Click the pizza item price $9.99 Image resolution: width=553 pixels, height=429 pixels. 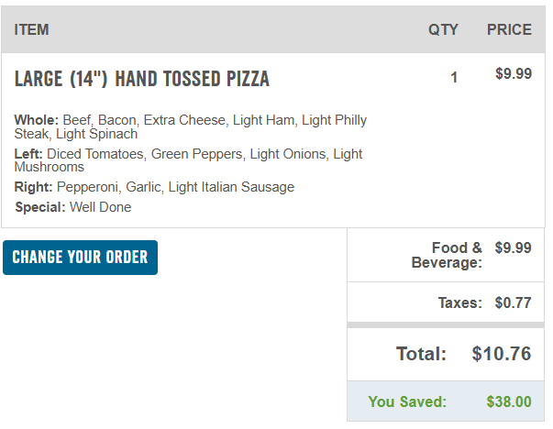pyautogui.click(x=513, y=74)
